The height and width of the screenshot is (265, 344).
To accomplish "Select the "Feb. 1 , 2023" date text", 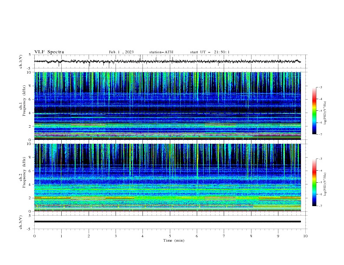I will pyautogui.click(x=121, y=52).
